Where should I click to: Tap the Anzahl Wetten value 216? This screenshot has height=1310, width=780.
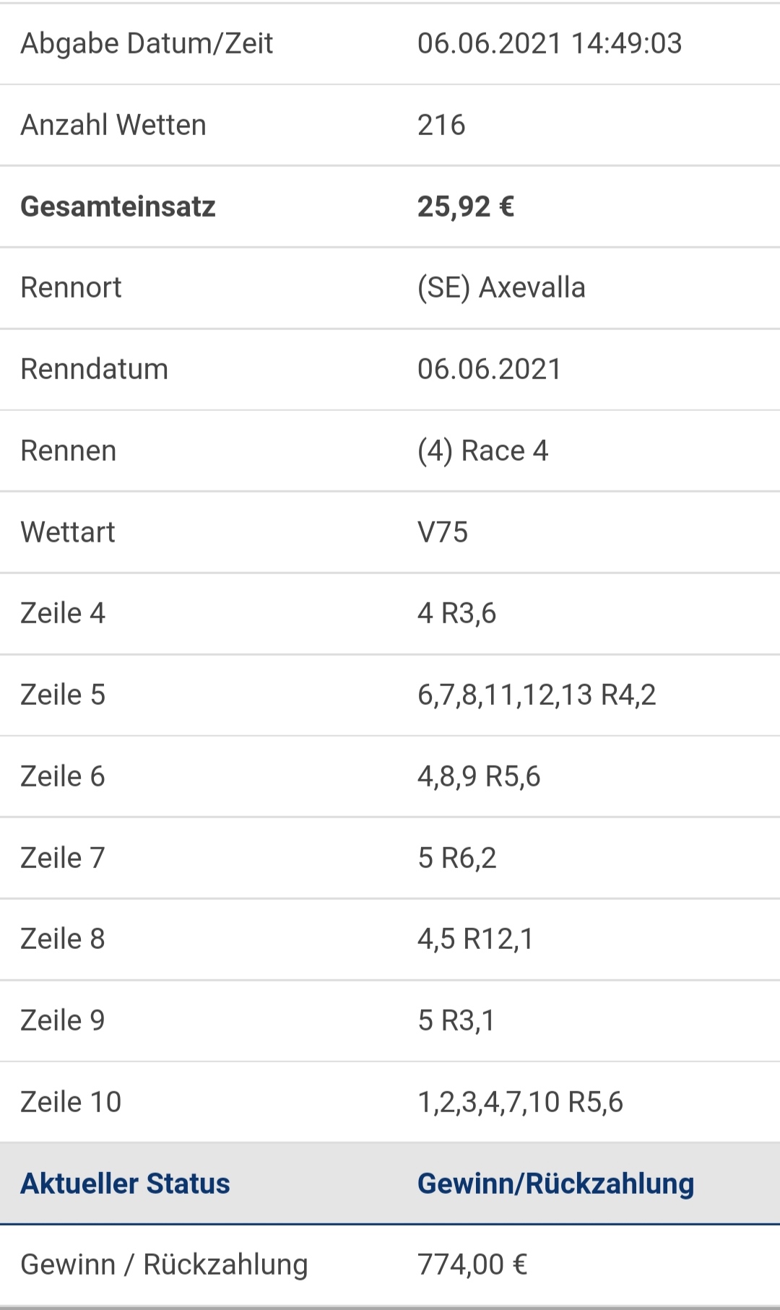(441, 125)
